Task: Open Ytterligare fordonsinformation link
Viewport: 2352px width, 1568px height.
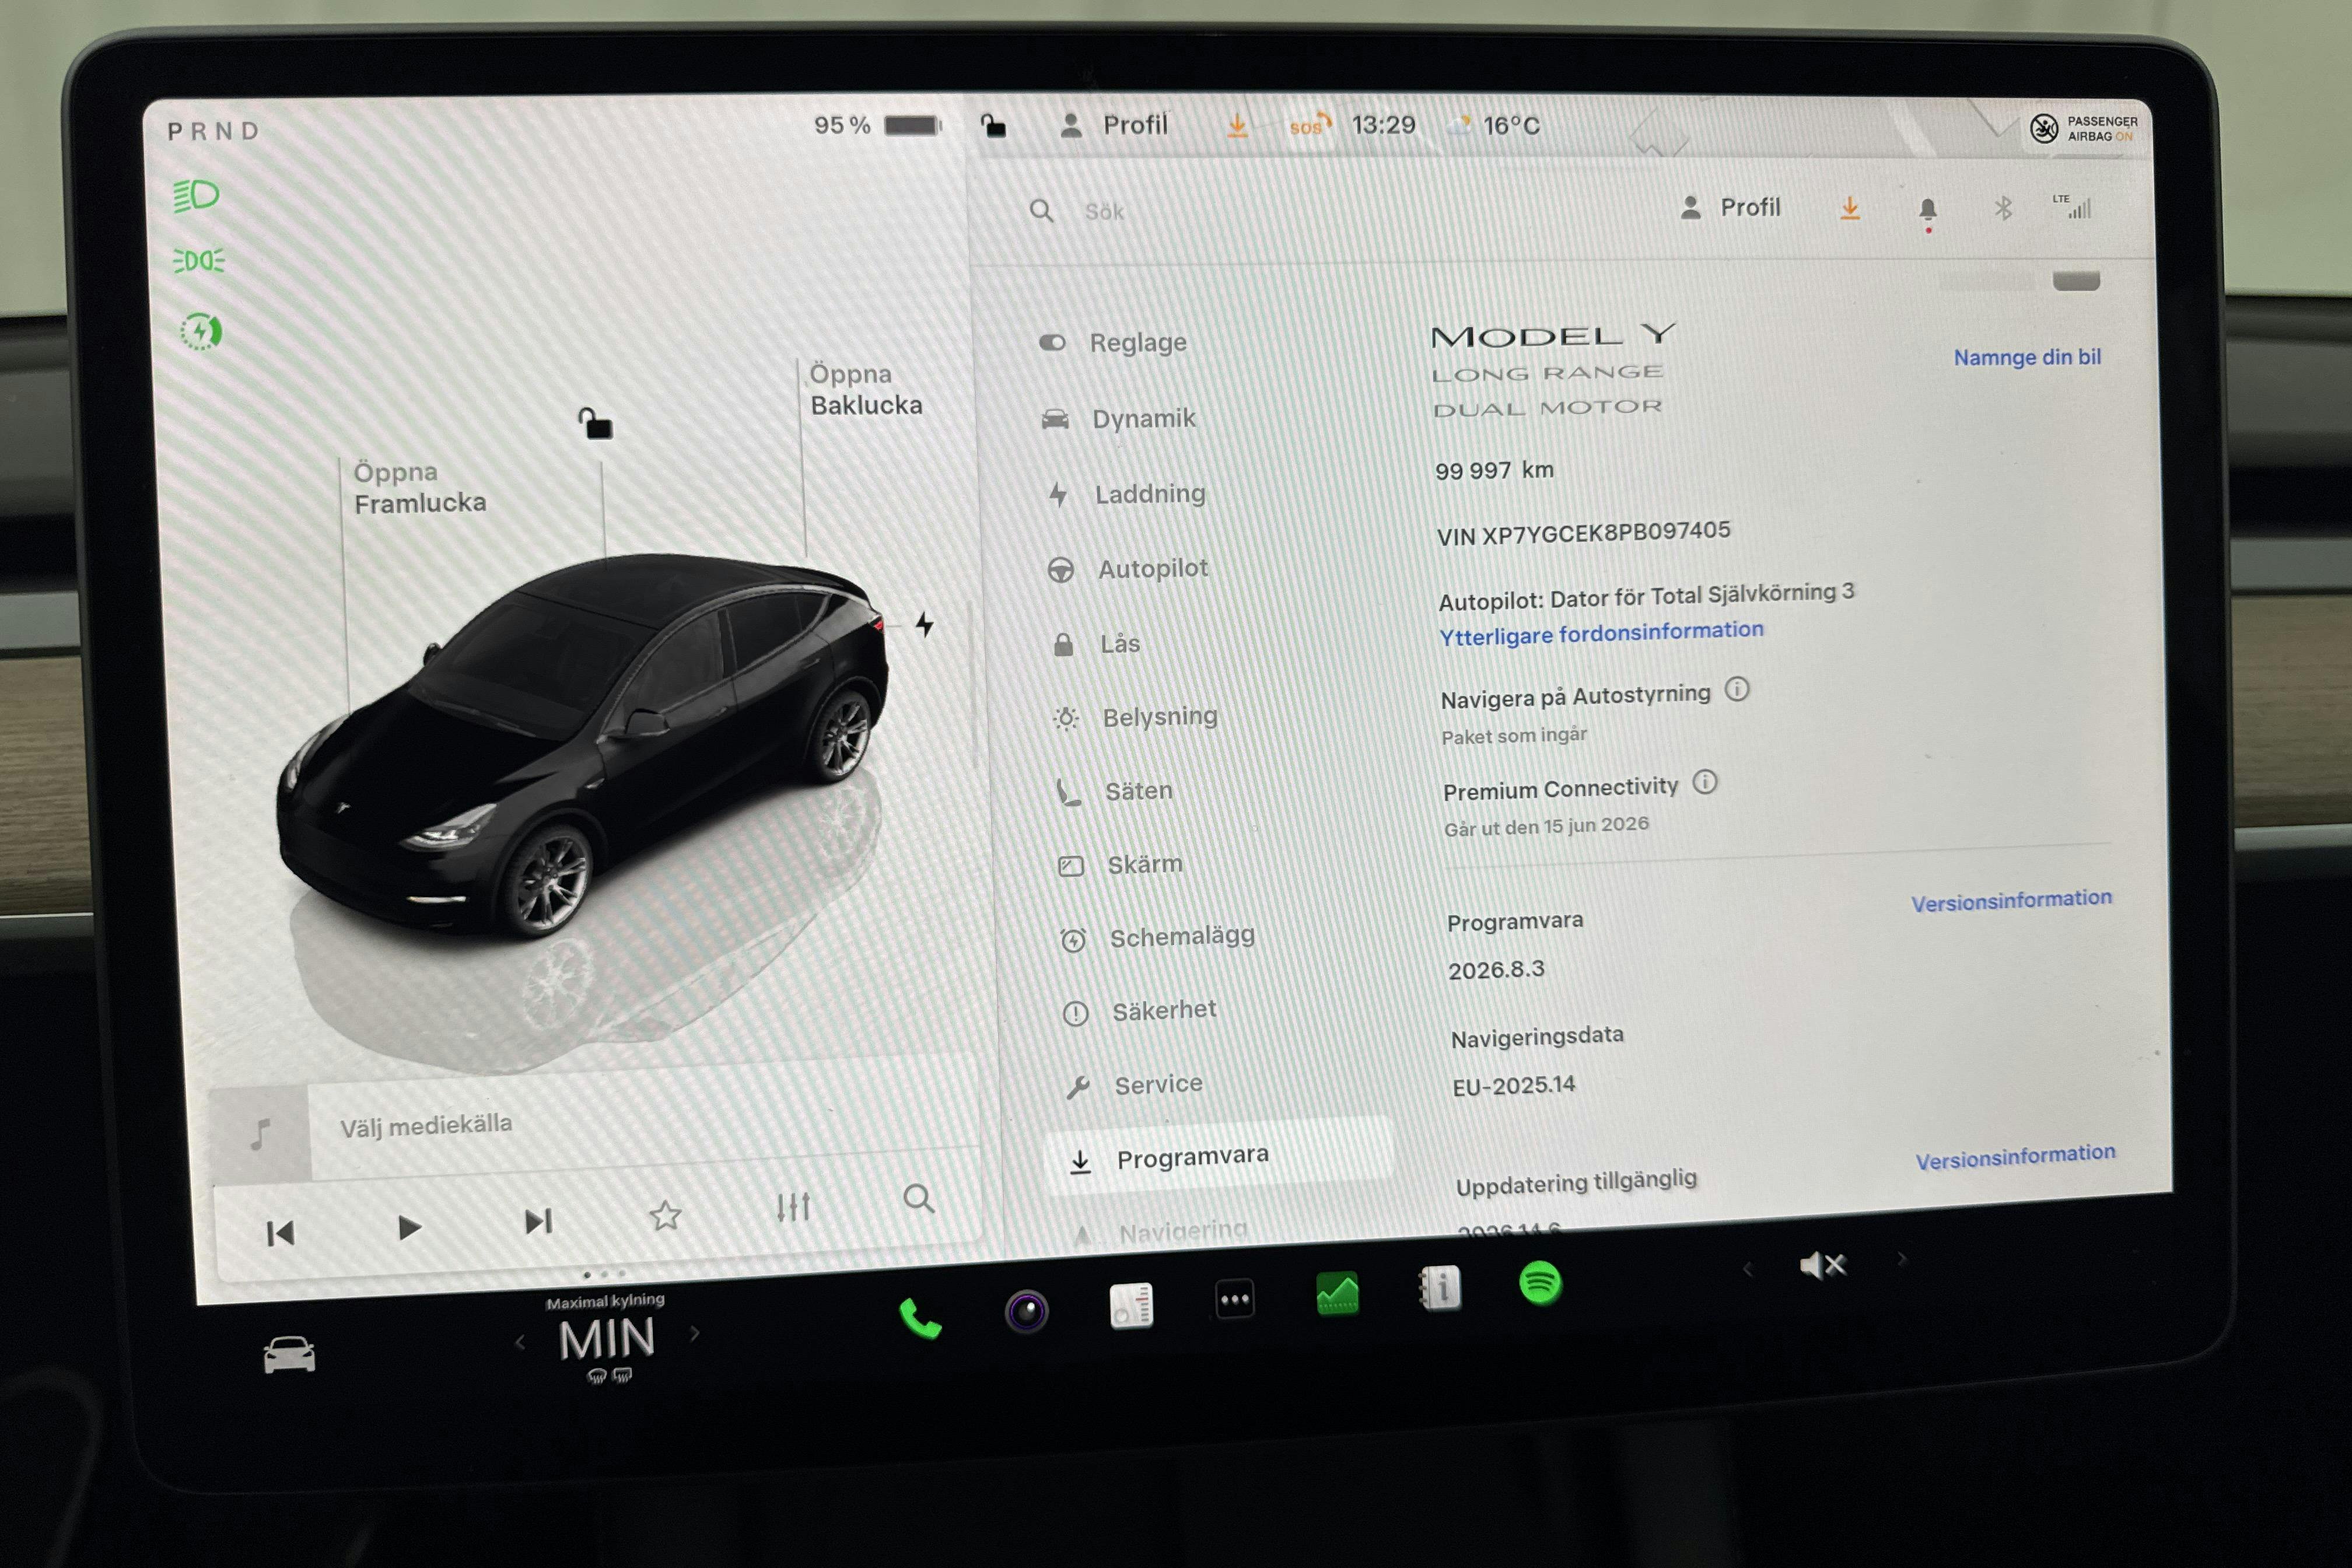Action: (x=1601, y=632)
